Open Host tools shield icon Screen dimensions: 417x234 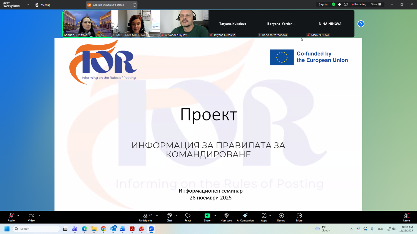click(x=226, y=216)
